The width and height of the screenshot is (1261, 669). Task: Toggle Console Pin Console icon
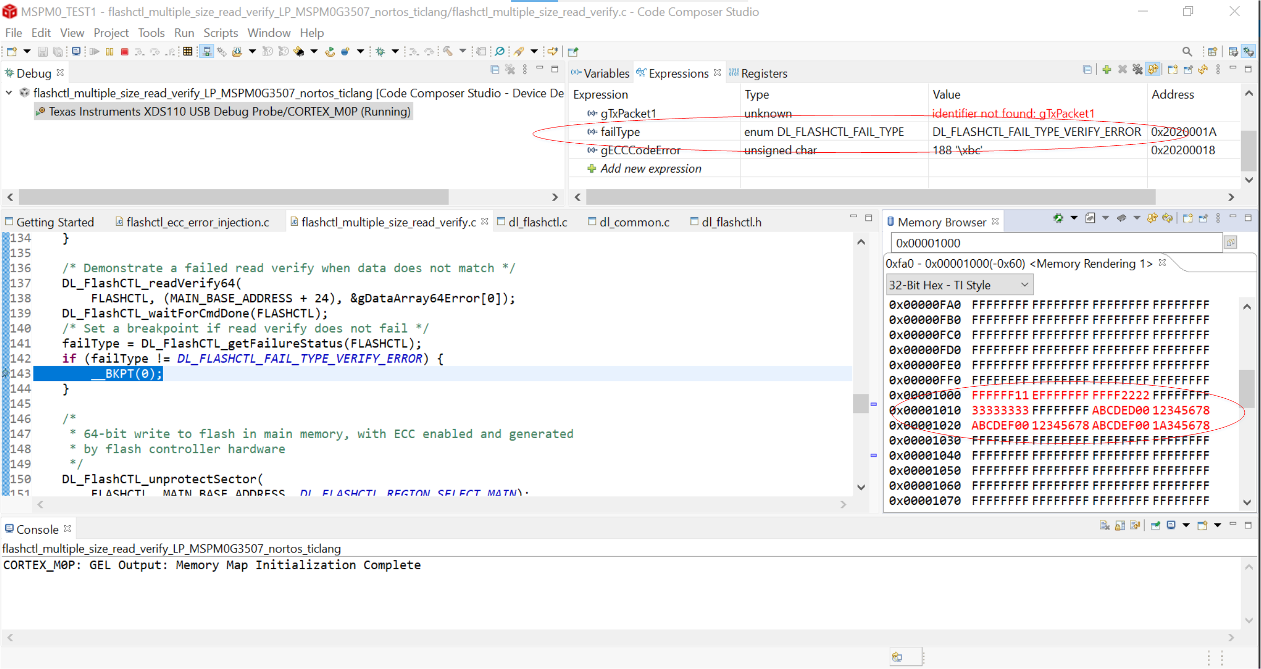(1156, 525)
